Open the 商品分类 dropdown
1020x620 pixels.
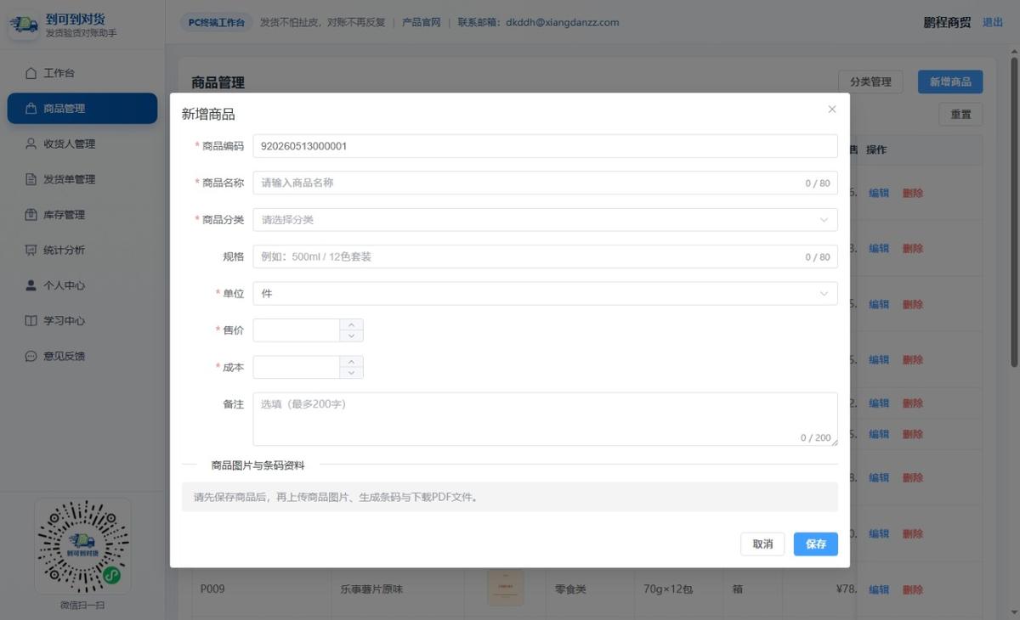(545, 220)
